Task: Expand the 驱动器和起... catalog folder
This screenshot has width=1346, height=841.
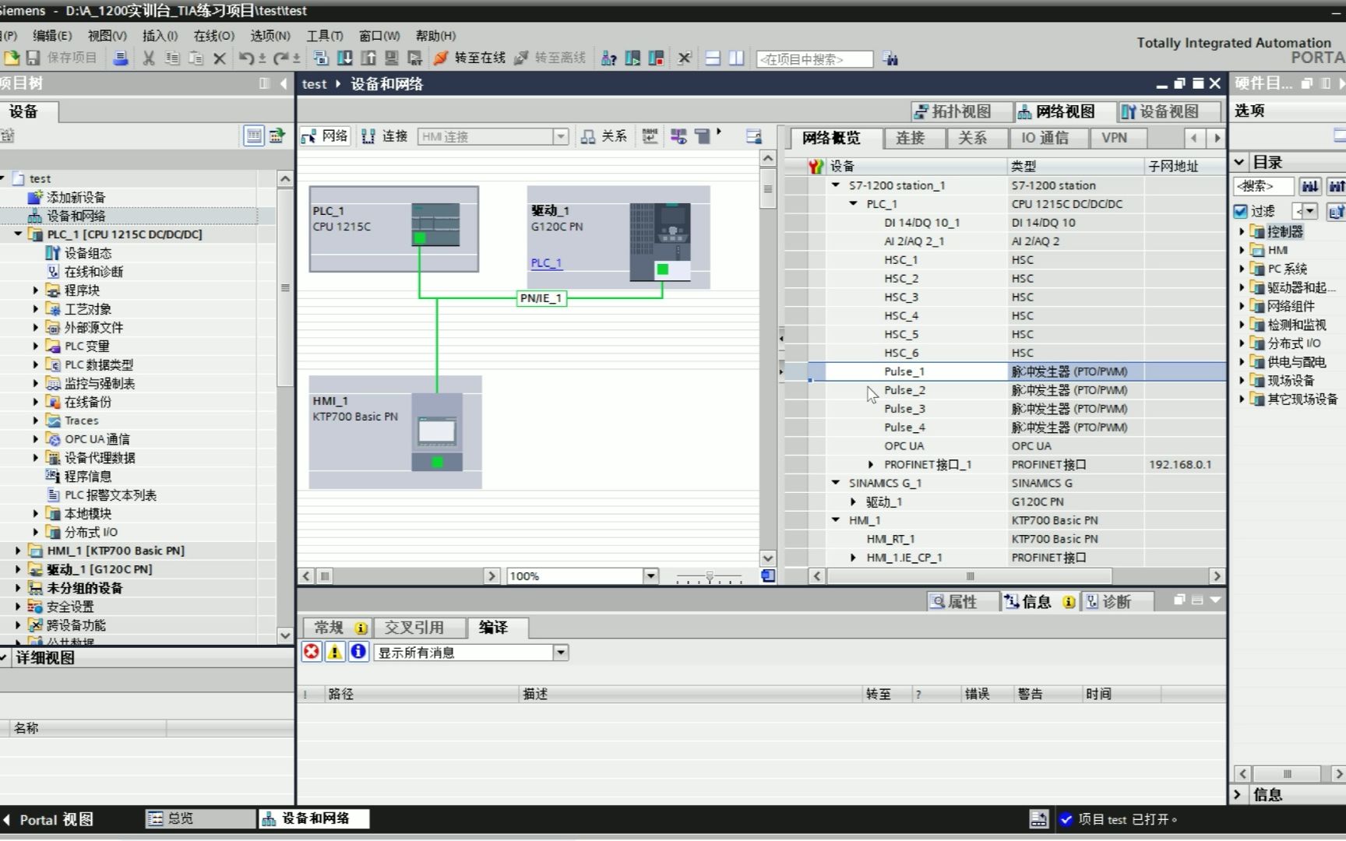Action: 1242,287
